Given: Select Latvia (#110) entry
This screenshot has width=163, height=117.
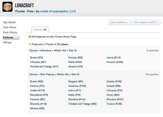Looking at the screenshot, I should pos(114,57).
